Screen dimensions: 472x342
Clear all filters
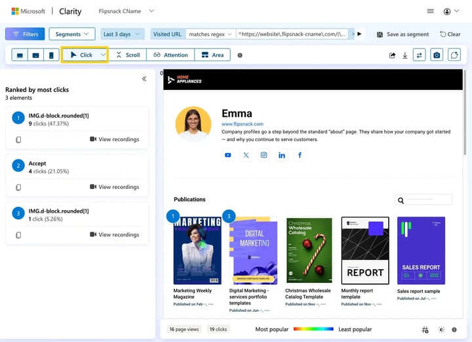click(x=450, y=34)
